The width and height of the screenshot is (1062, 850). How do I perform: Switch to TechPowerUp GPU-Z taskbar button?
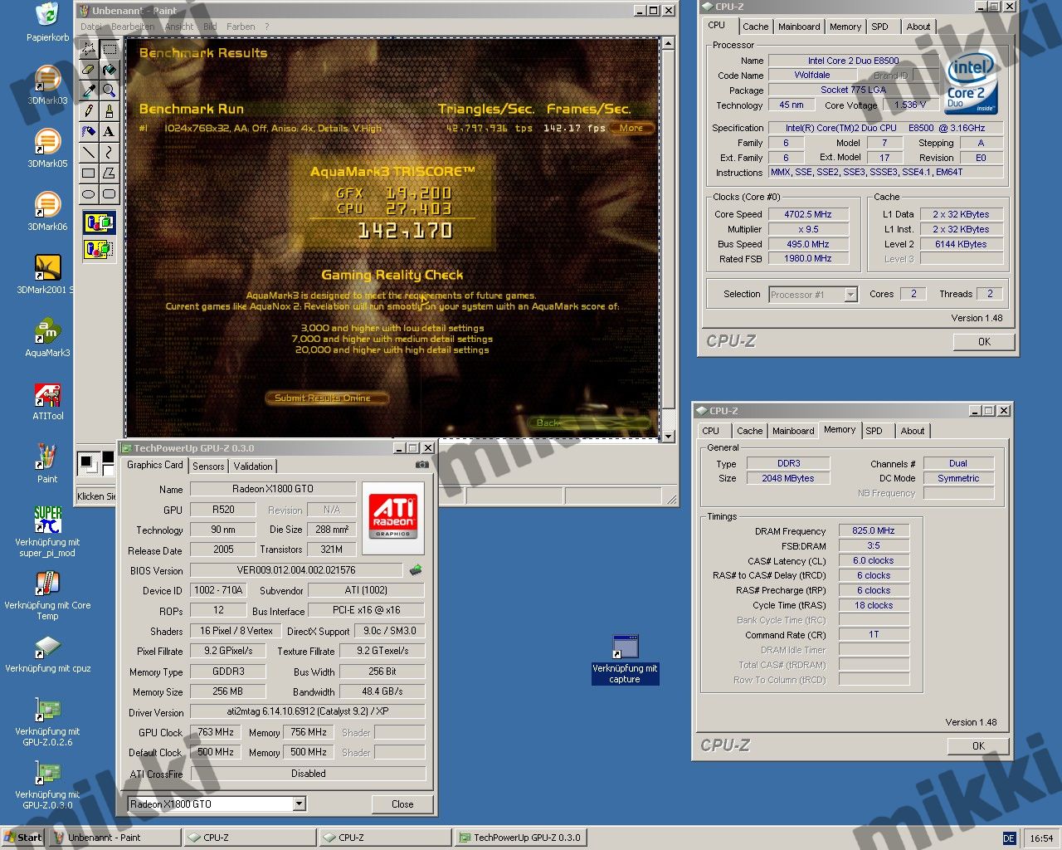click(x=521, y=838)
